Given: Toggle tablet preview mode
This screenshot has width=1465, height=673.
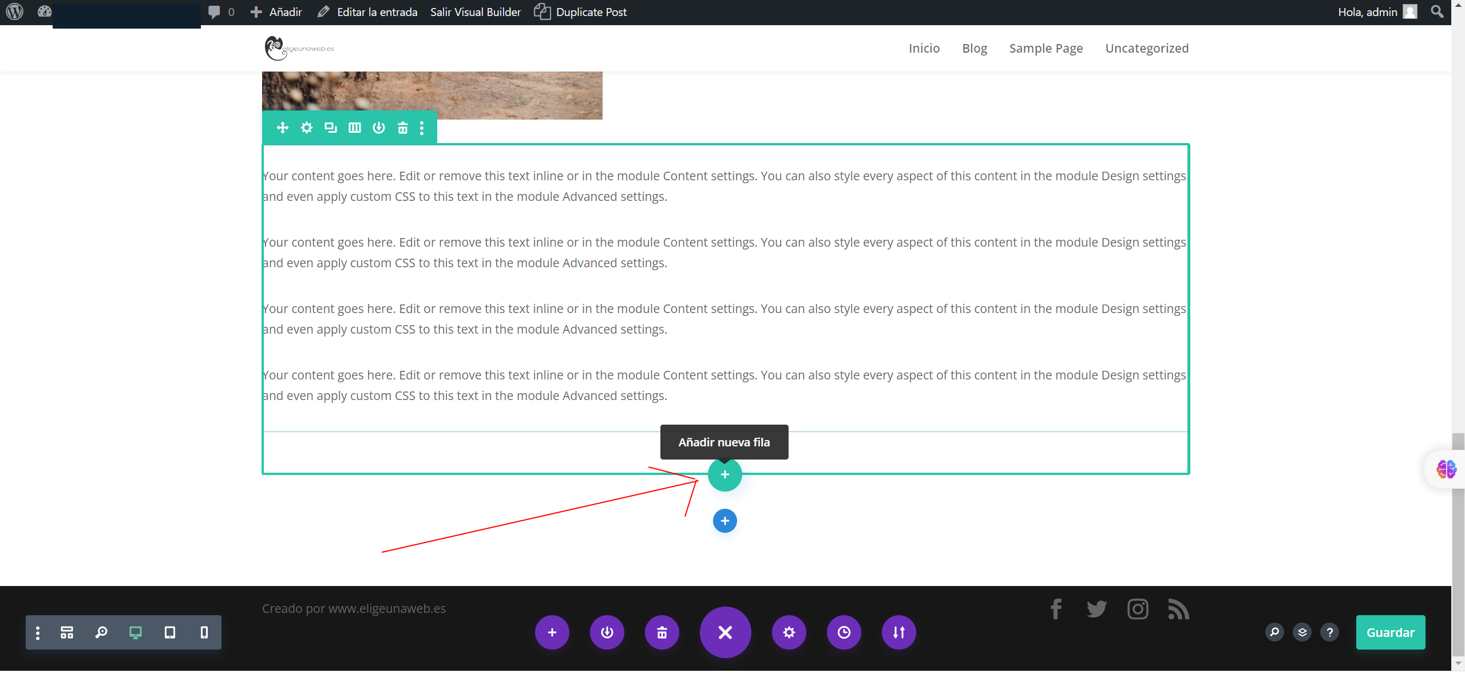Looking at the screenshot, I should click(170, 632).
